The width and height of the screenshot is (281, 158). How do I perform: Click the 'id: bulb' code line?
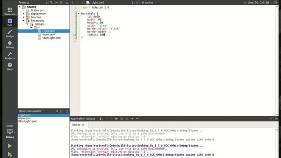[x=94, y=17]
